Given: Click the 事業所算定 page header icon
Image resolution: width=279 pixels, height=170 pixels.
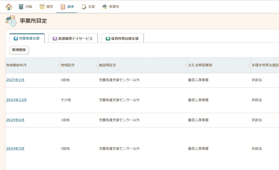Looking at the screenshot, I should 11,21.
